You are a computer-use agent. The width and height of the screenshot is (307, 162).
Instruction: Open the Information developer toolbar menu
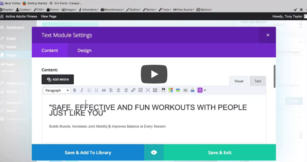pyautogui.click(x=89, y=10)
